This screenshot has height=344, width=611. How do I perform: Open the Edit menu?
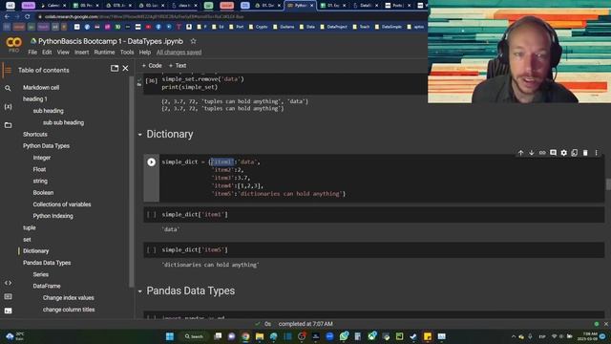47,53
